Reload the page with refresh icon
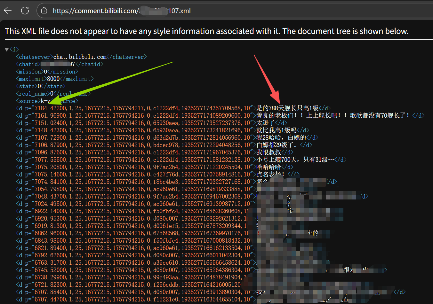433x304 pixels. [x=25, y=11]
